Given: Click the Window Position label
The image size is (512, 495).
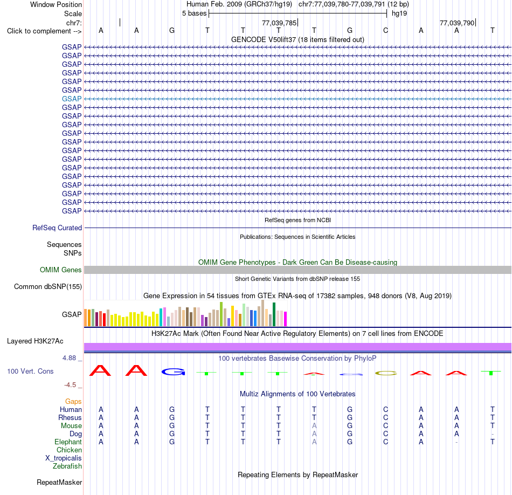Looking at the screenshot, I should pyautogui.click(x=56, y=4).
